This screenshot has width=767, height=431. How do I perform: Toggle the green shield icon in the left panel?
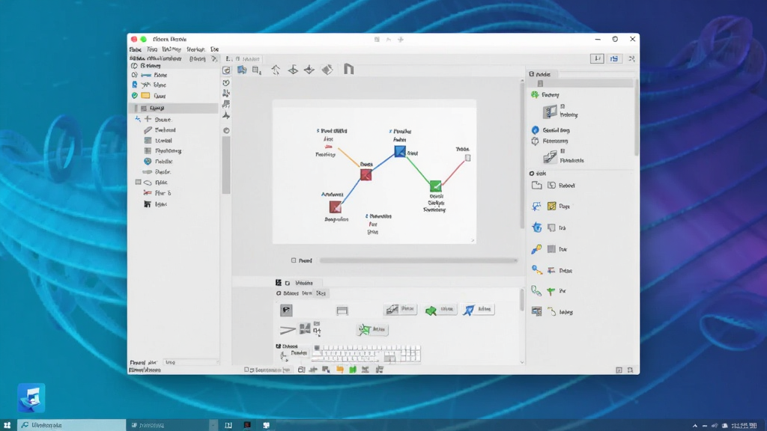tap(135, 96)
